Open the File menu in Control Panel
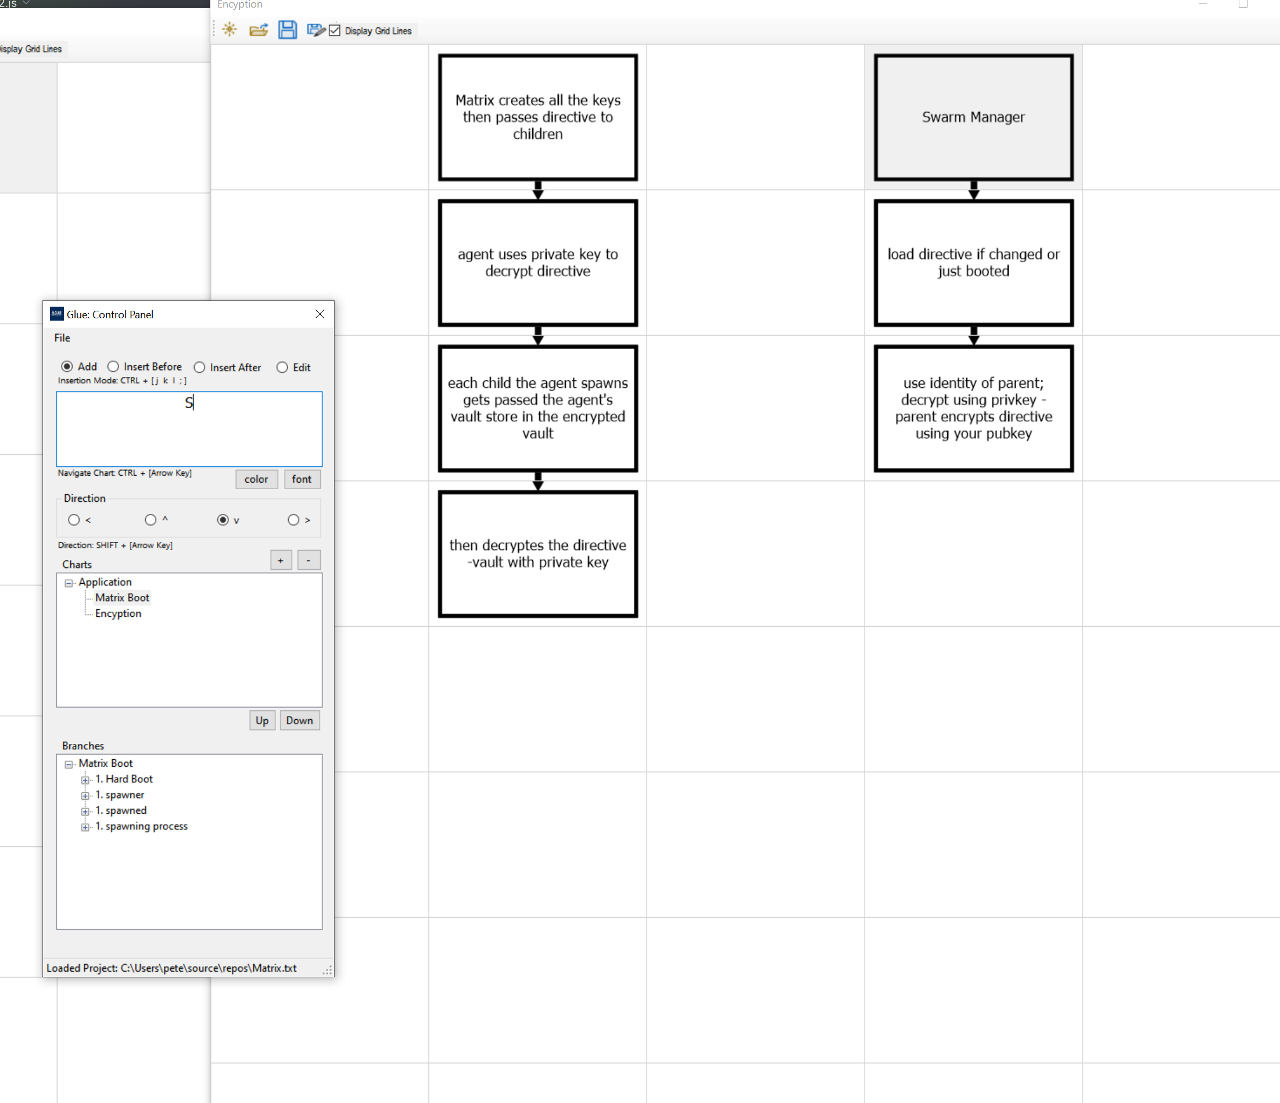 (62, 338)
